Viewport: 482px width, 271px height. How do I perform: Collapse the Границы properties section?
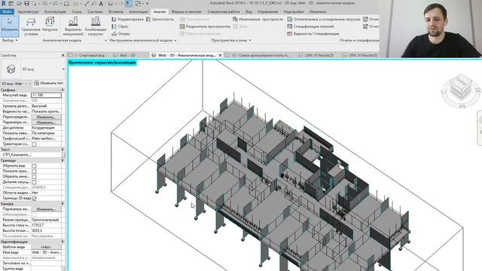click(x=63, y=160)
